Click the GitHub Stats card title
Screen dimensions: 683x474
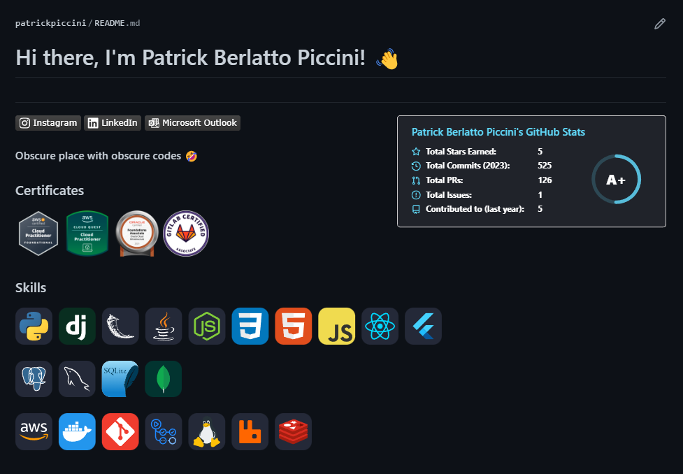pyautogui.click(x=498, y=132)
